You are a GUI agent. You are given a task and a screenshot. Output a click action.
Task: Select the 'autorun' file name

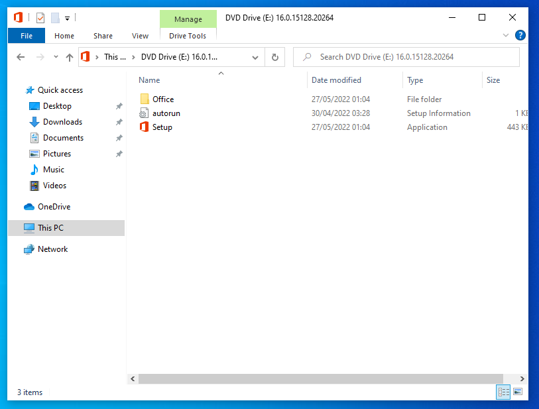pos(166,113)
